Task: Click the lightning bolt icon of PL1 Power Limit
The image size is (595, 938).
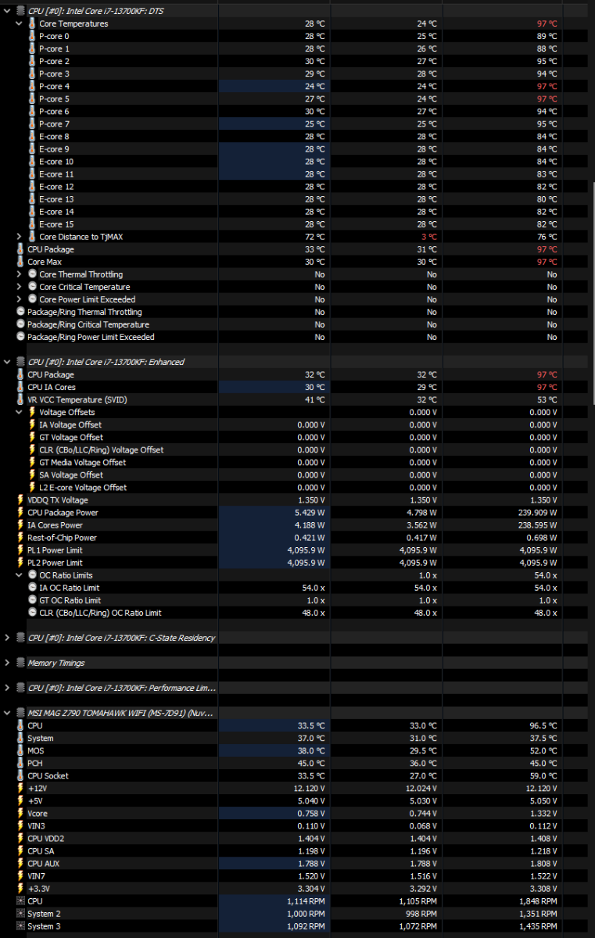Action: pos(20,550)
